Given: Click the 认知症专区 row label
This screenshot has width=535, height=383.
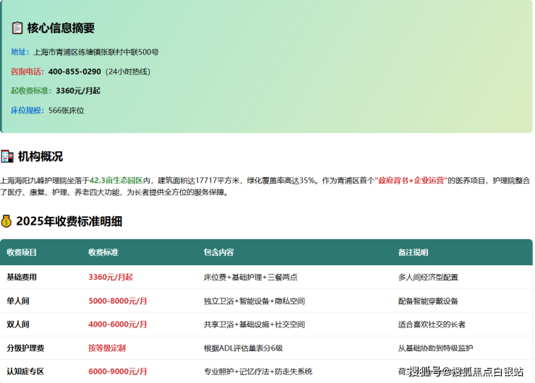Looking at the screenshot, I should pyautogui.click(x=25, y=371).
